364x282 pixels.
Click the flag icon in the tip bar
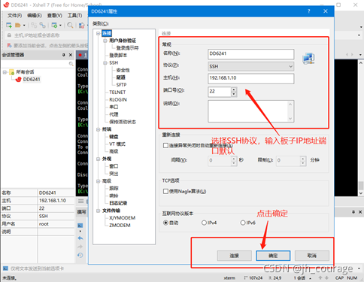[9, 45]
